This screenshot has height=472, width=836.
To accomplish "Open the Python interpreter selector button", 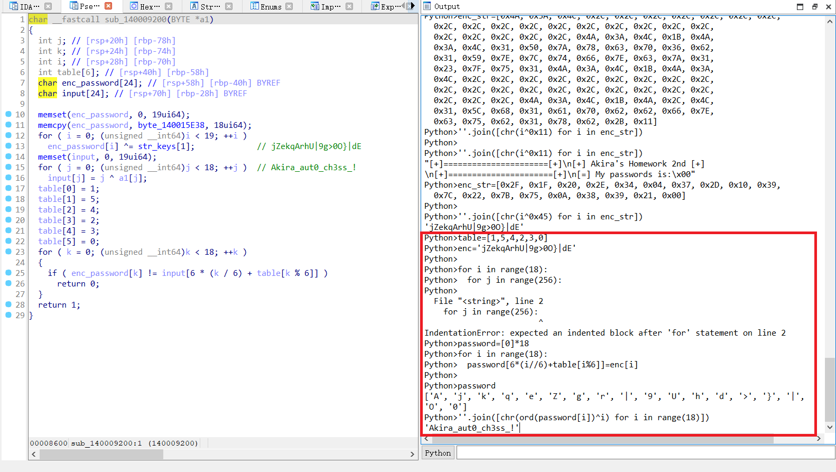I will pyautogui.click(x=438, y=453).
